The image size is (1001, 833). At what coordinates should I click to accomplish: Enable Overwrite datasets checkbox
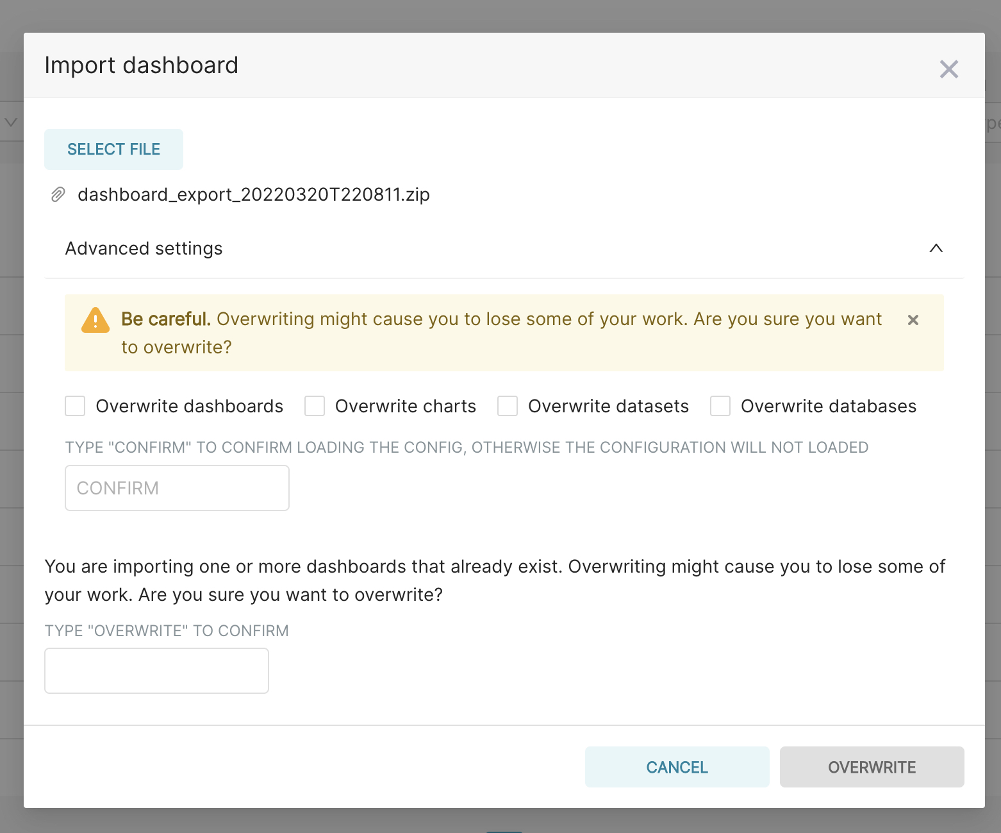coord(508,406)
